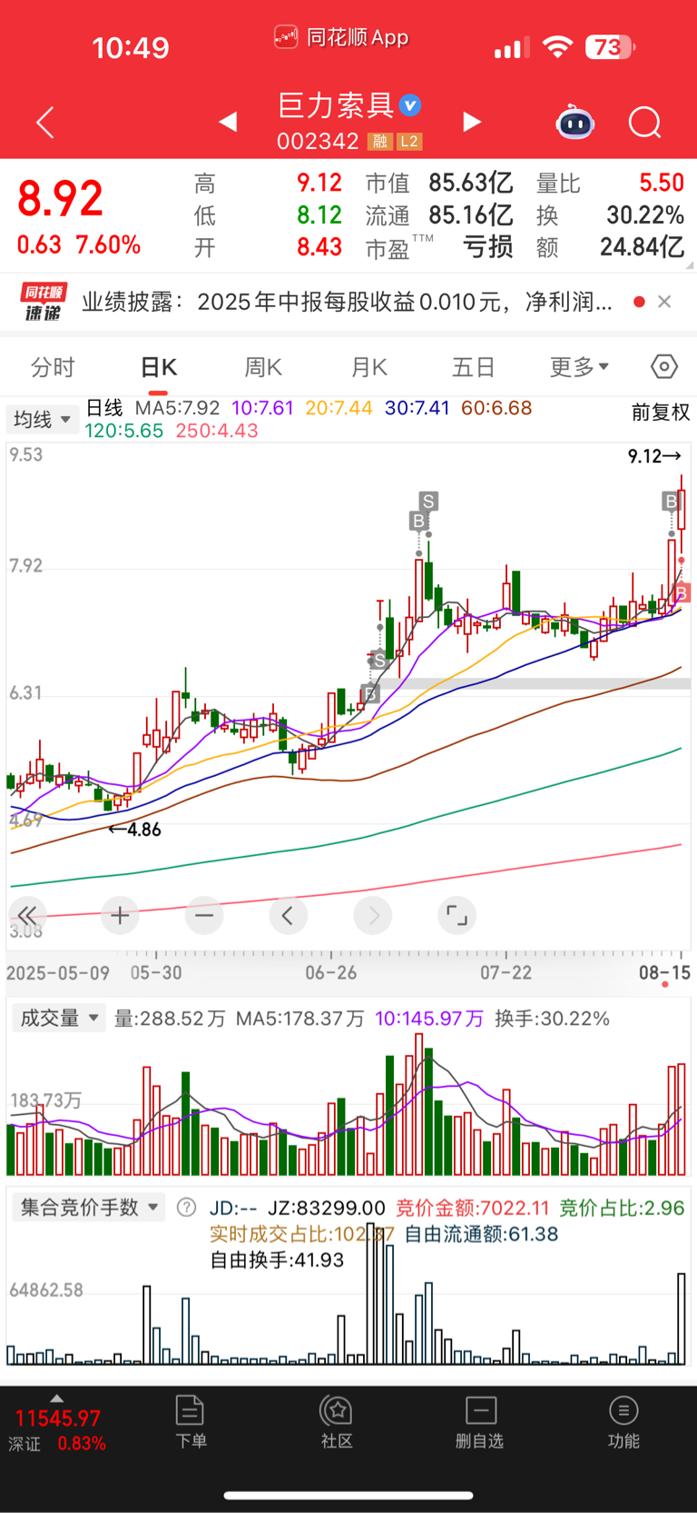The width and height of the screenshot is (697, 1513).
Task: Tap the 4.86 low price annotation
Action: (x=135, y=829)
